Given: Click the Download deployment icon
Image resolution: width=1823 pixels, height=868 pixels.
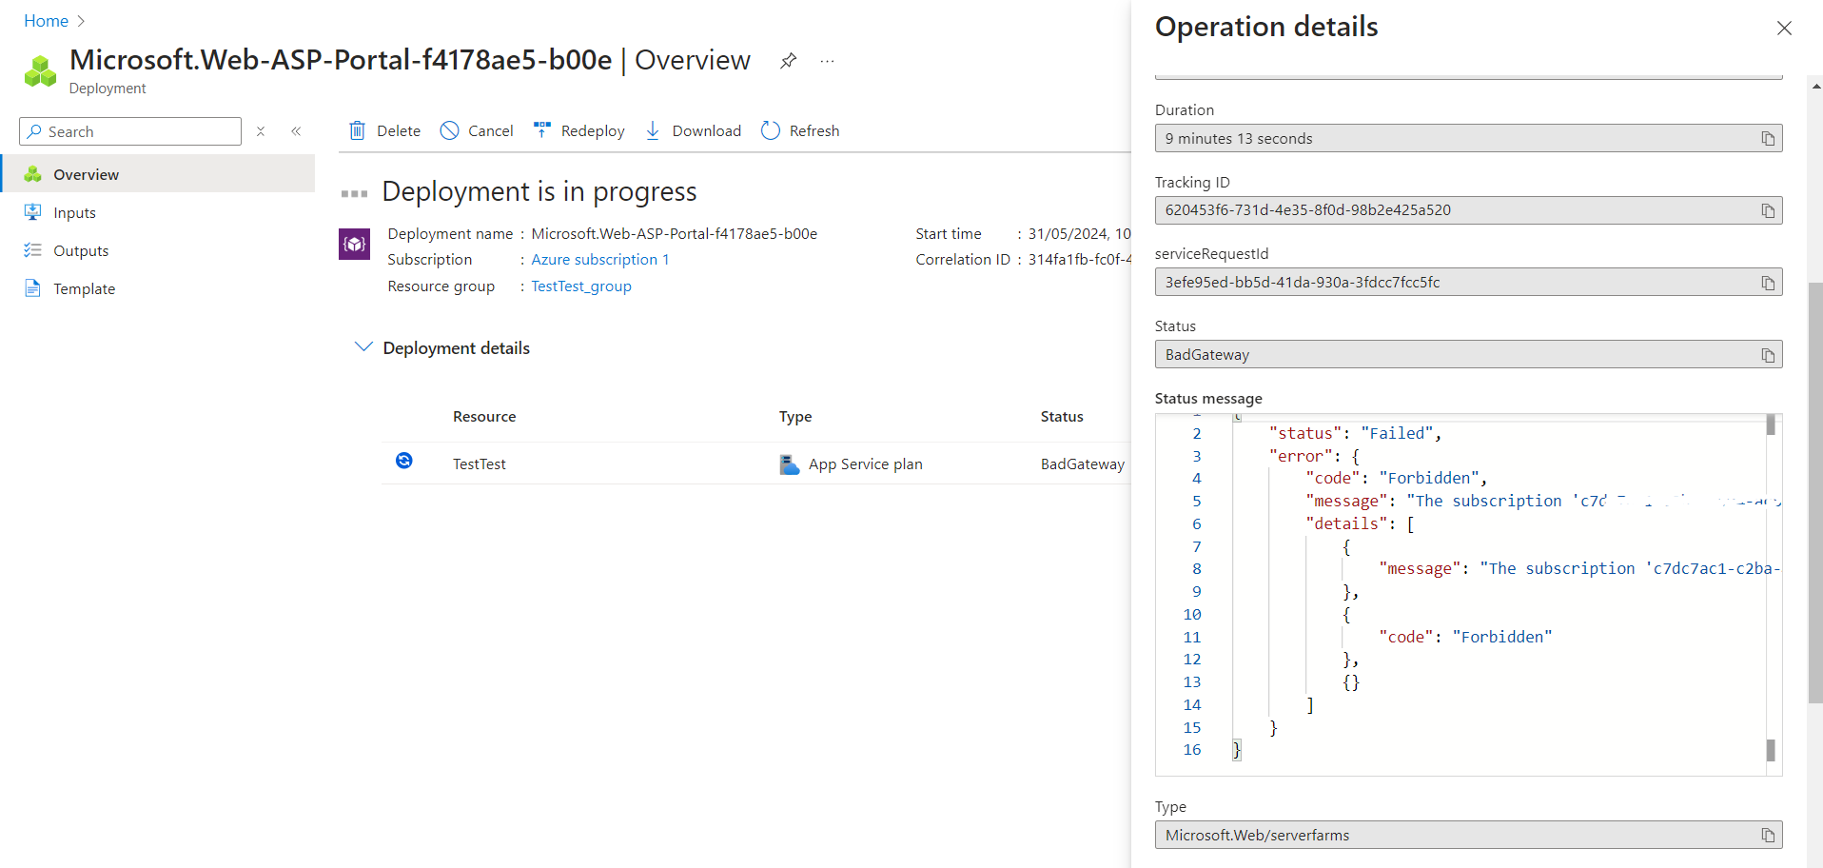Looking at the screenshot, I should [x=653, y=130].
